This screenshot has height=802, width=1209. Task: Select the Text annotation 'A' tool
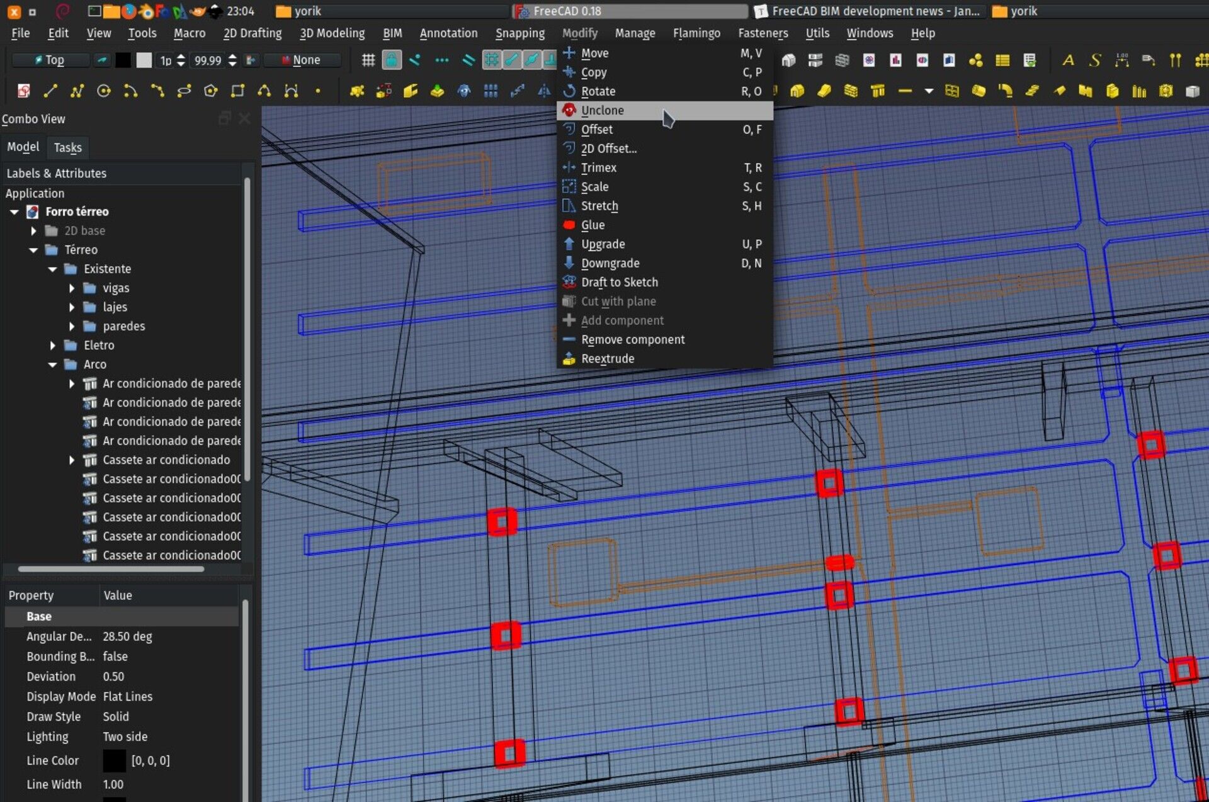tap(1068, 60)
